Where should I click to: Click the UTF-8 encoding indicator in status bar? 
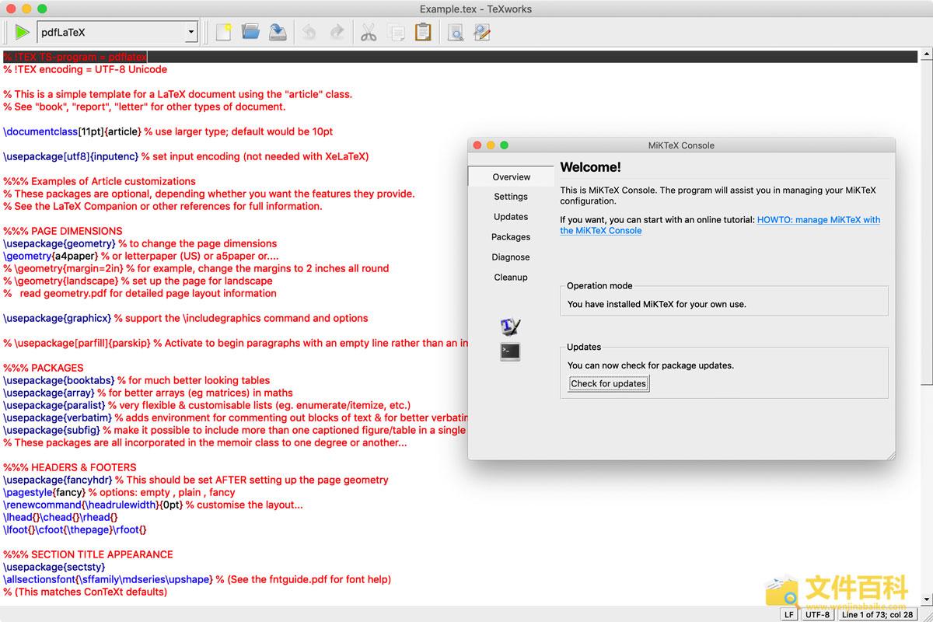click(817, 614)
